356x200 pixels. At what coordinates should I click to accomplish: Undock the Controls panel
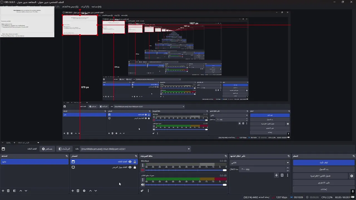click(353, 156)
